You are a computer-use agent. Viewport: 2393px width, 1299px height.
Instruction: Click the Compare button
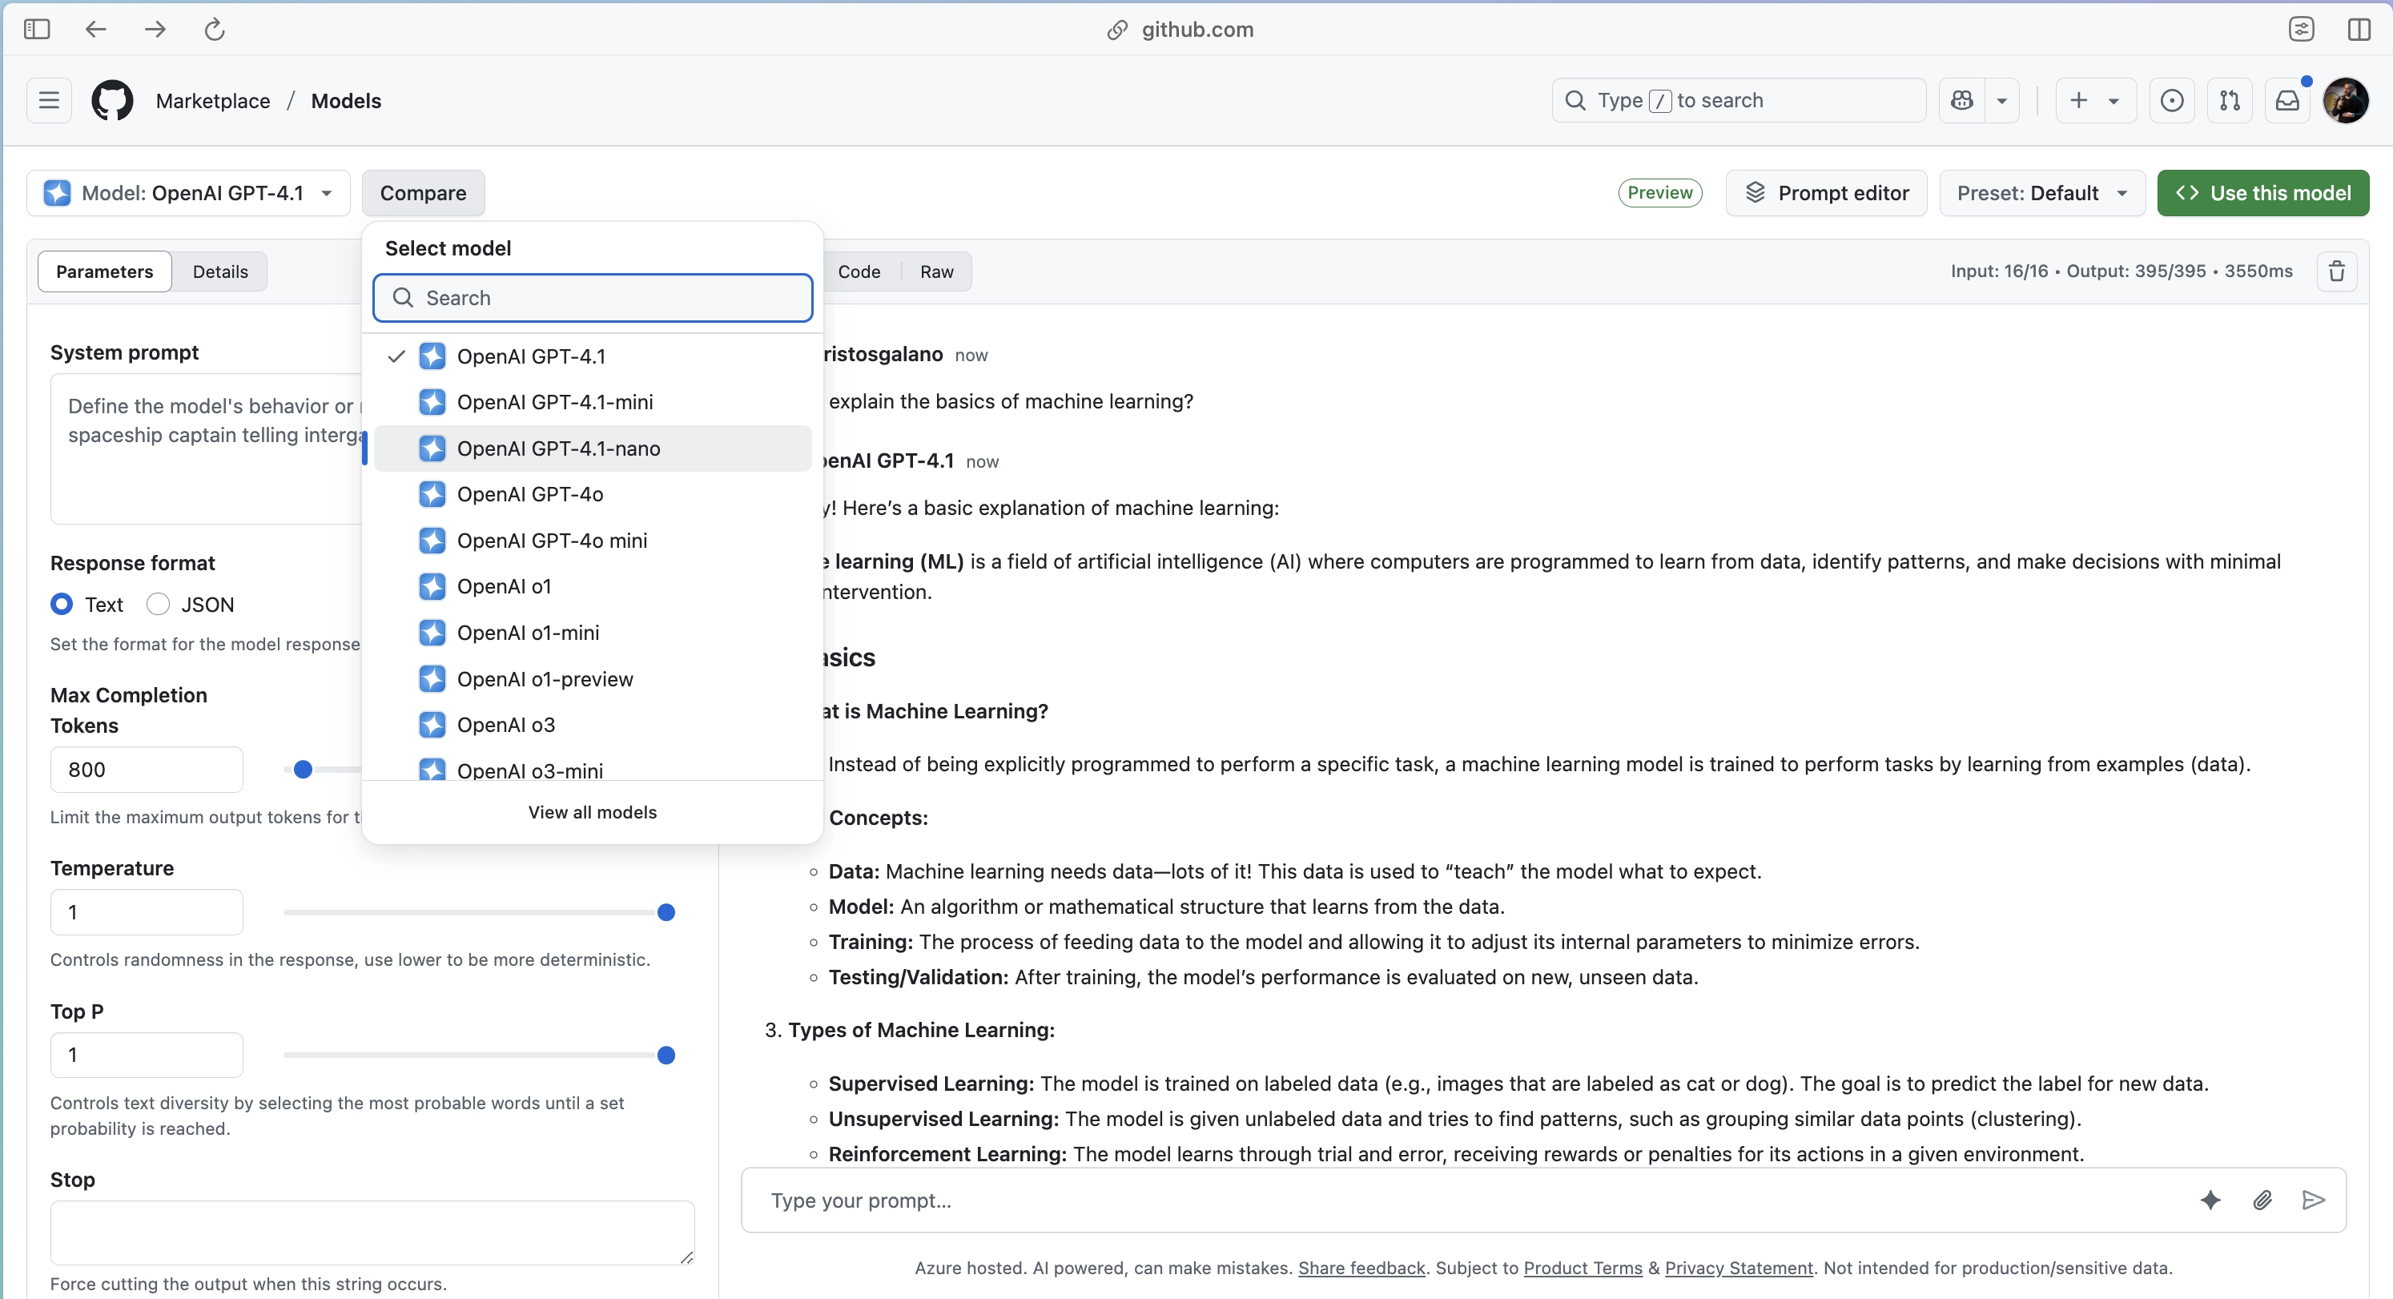(424, 193)
